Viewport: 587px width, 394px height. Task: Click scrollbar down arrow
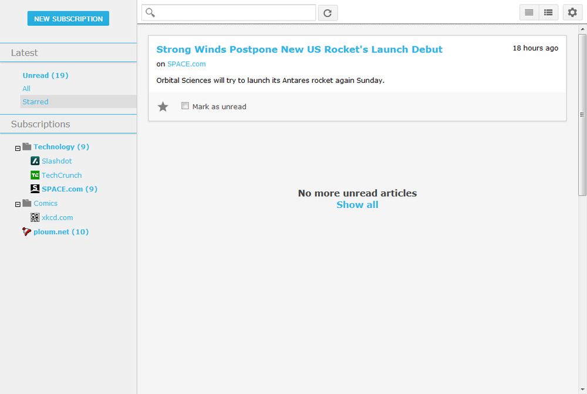[x=582, y=390]
